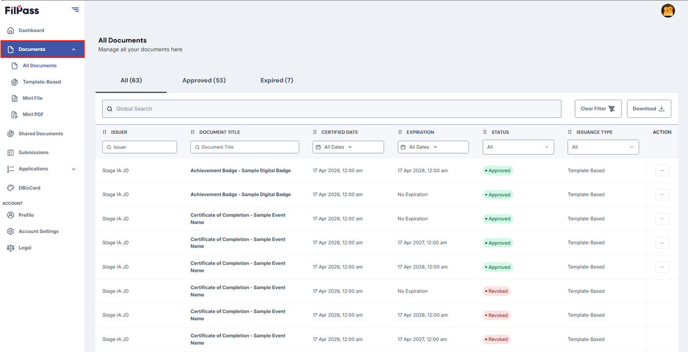Click the Document Title column drag handle
This screenshot has width=688, height=352.
pyautogui.click(x=193, y=132)
